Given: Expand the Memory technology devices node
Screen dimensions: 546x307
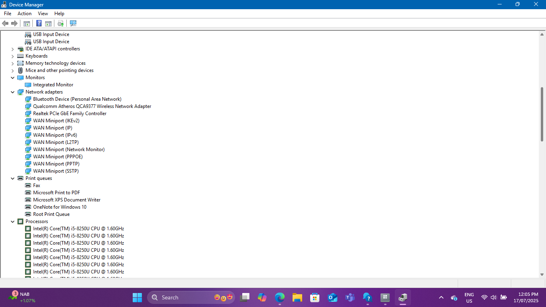Looking at the screenshot, I should point(13,63).
